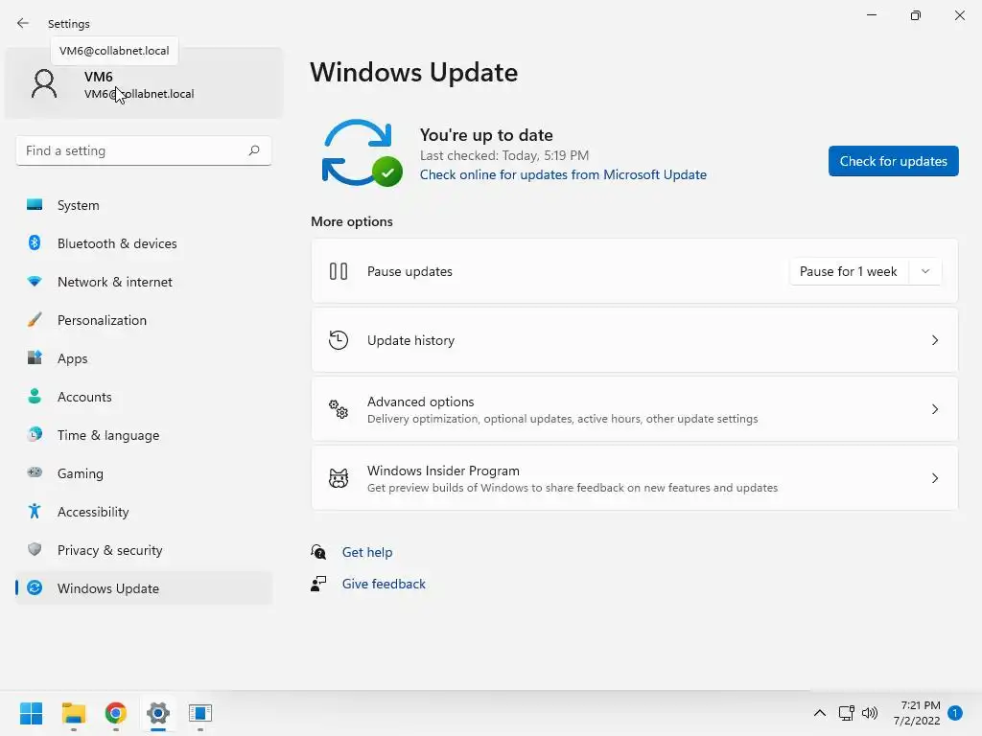The width and height of the screenshot is (982, 736).
Task: Click the VM6 account name
Action: tap(99, 77)
